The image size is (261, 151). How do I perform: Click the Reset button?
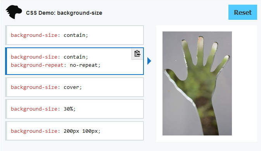pos(242,12)
